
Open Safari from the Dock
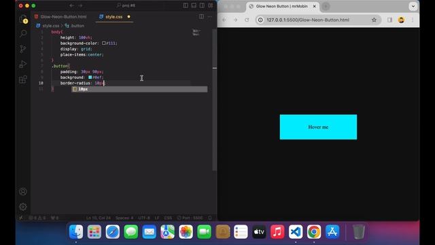coord(113,231)
